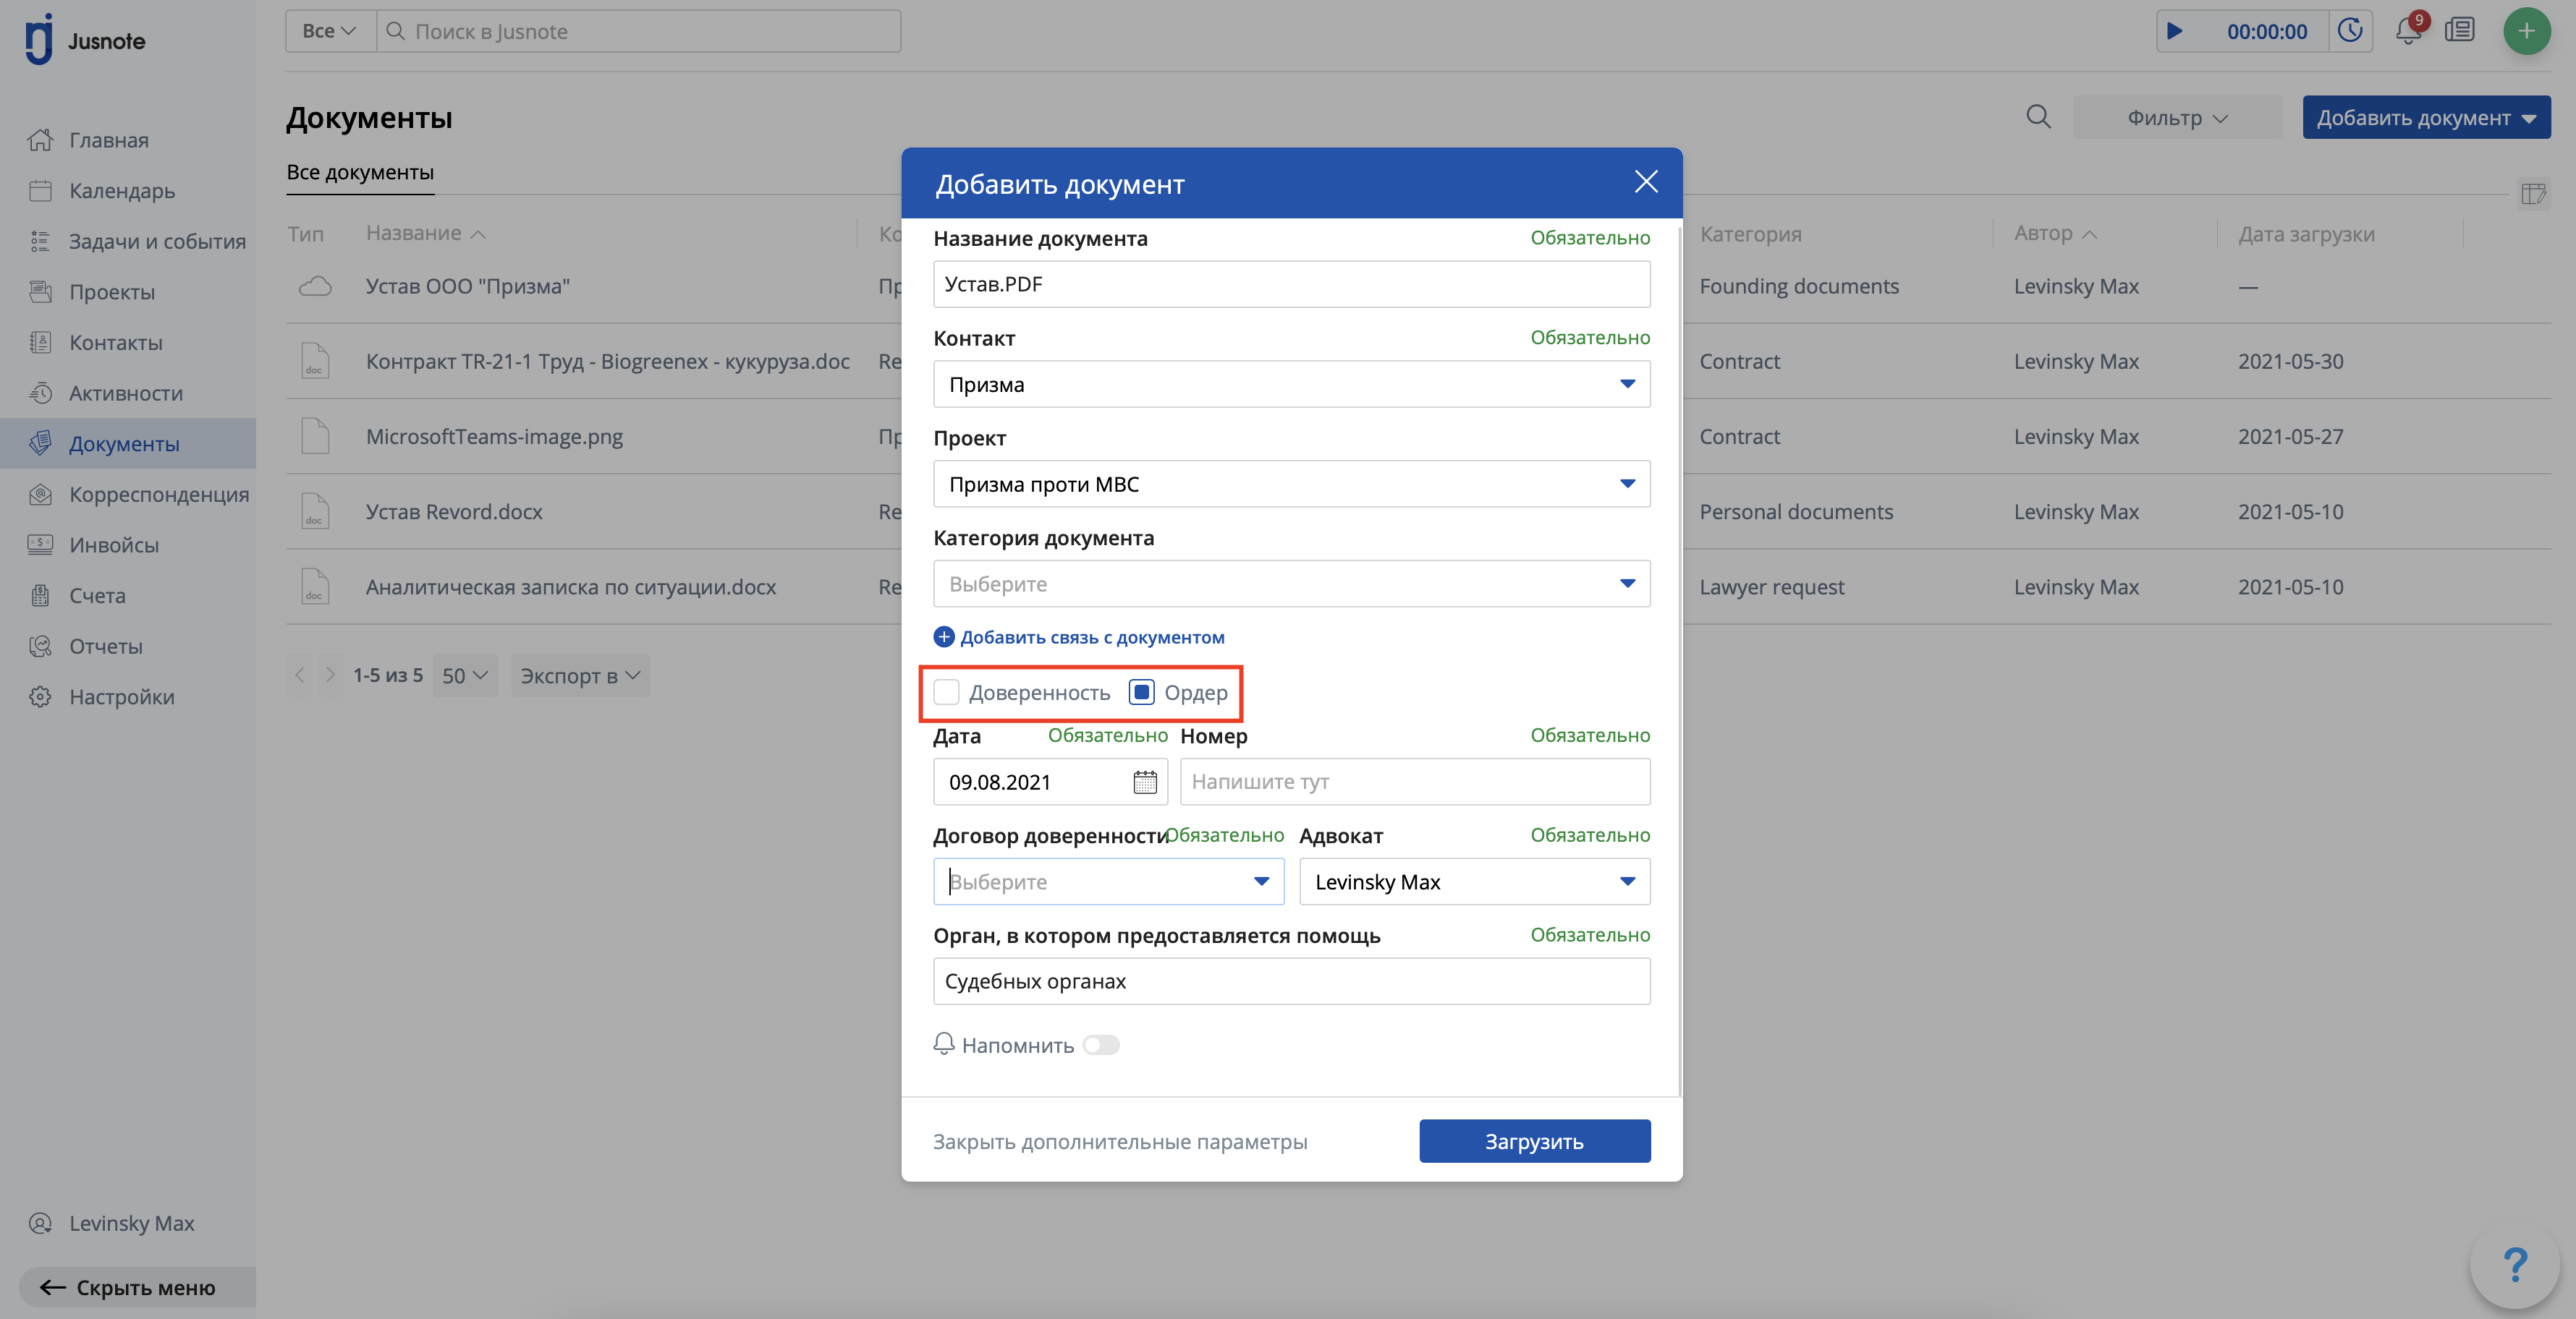Open the Договор доверенности dropdown
Viewport: 2576px width, 1319px height.
point(1108,882)
